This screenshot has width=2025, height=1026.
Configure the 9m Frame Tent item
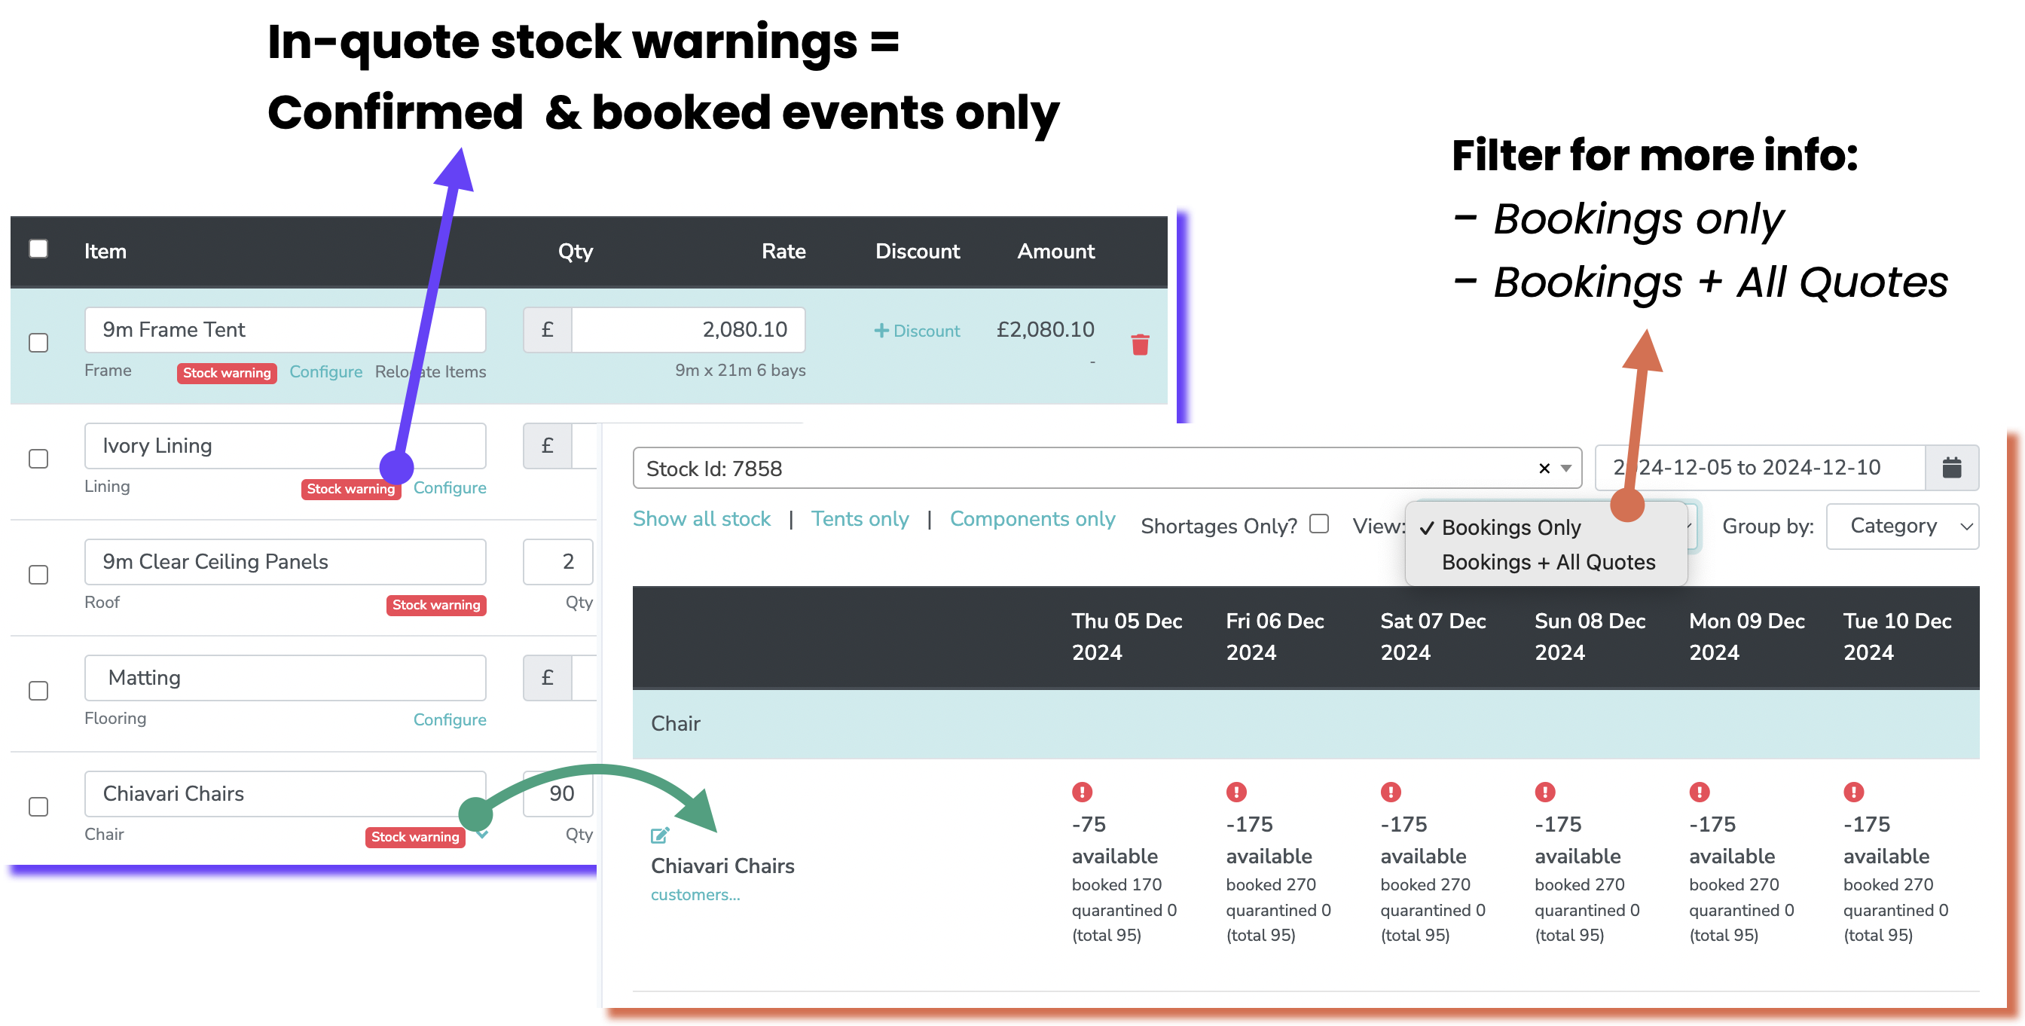click(325, 372)
